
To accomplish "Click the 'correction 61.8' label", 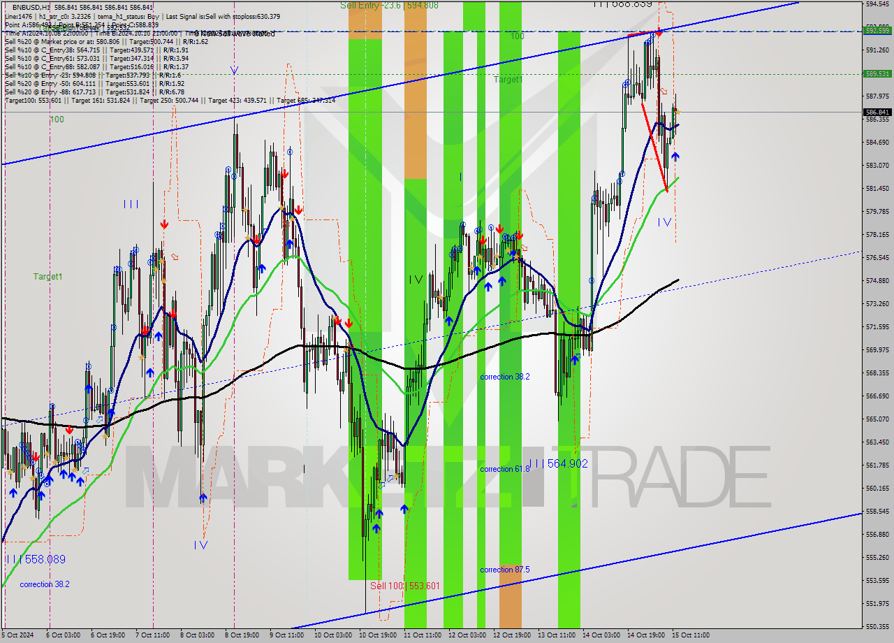I will (505, 469).
